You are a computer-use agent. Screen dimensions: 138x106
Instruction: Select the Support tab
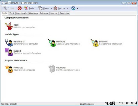pyautogui.click(x=54, y=13)
